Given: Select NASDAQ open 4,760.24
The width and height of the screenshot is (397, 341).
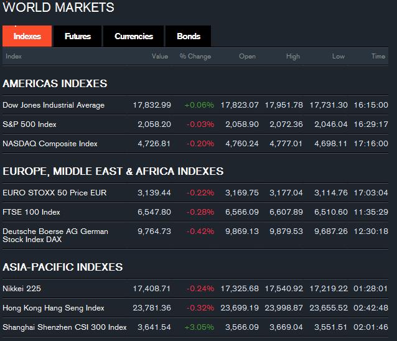Looking at the screenshot, I should click(242, 144).
